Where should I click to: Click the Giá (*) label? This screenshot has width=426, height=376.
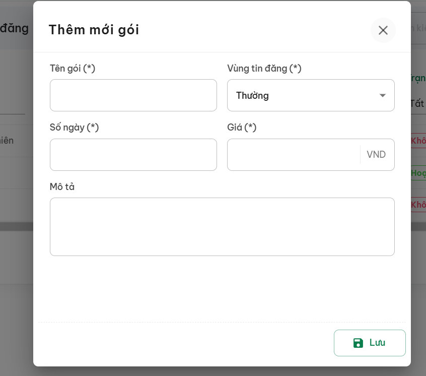point(242,128)
